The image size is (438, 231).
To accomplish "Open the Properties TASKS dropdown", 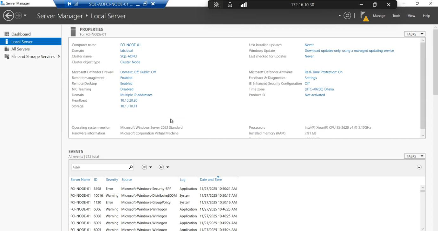I will coord(415,34).
